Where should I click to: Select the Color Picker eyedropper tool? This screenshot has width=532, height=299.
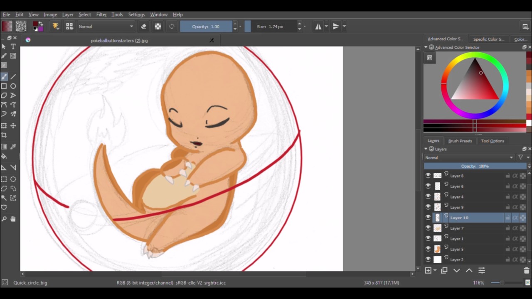[13, 147]
